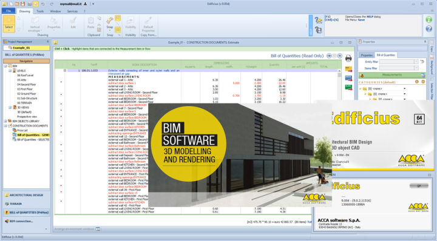This screenshot has height=241, width=437.
Task: Click first orange round icon in Categories header
Action: pos(416,82)
